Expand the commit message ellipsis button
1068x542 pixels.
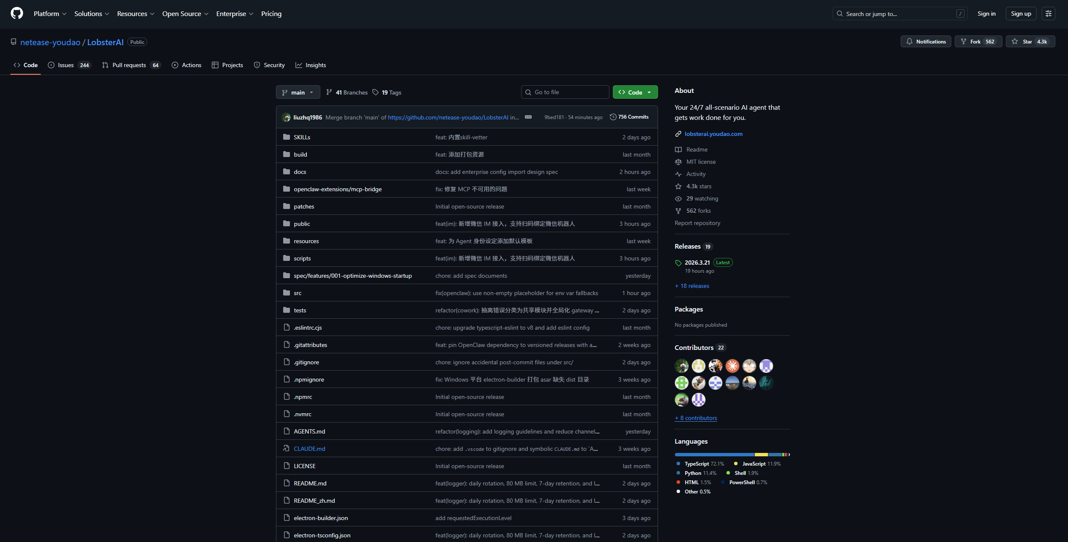(x=528, y=117)
